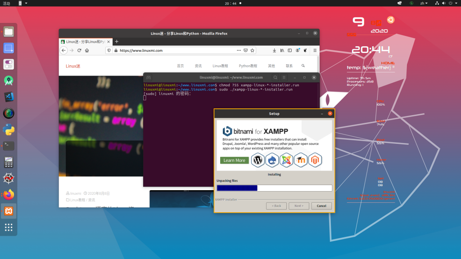461x259 pixels.
Task: Bookmark this page with star
Action: coord(252,50)
